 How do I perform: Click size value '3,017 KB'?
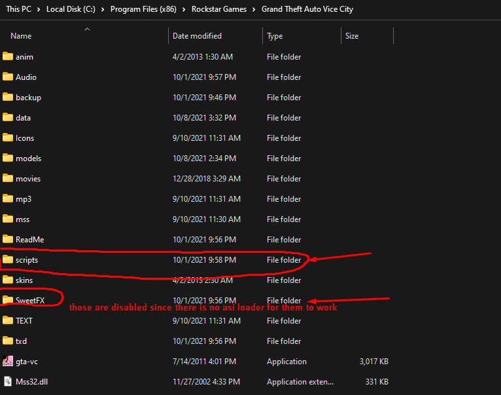pos(374,362)
